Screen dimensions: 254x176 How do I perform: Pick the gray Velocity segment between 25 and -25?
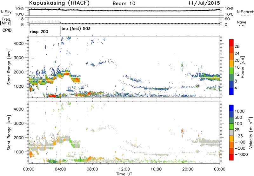point(231,132)
